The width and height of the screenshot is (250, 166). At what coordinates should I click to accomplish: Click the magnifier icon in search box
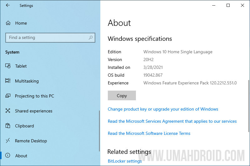point(91,37)
